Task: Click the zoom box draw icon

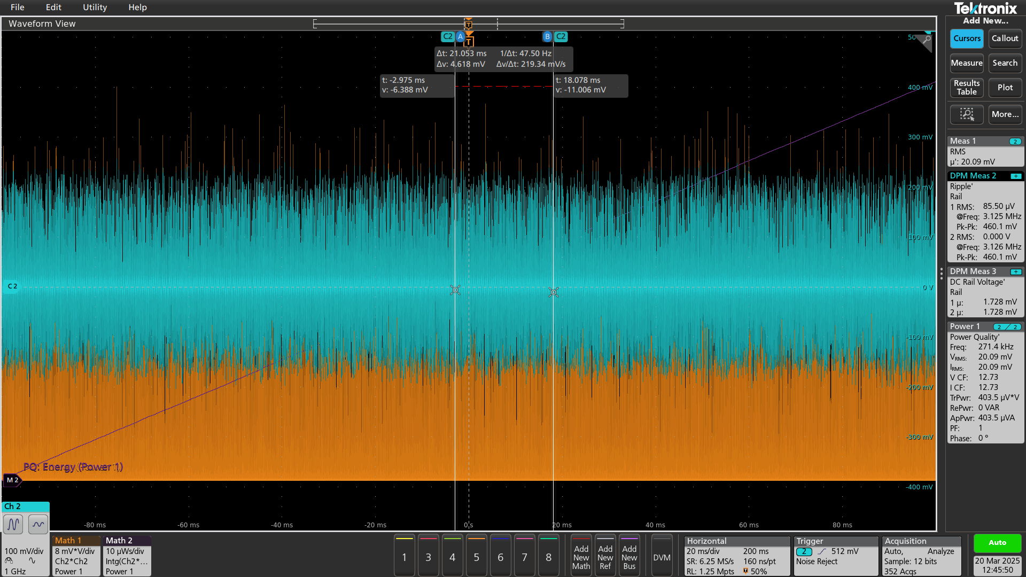Action: [x=966, y=114]
